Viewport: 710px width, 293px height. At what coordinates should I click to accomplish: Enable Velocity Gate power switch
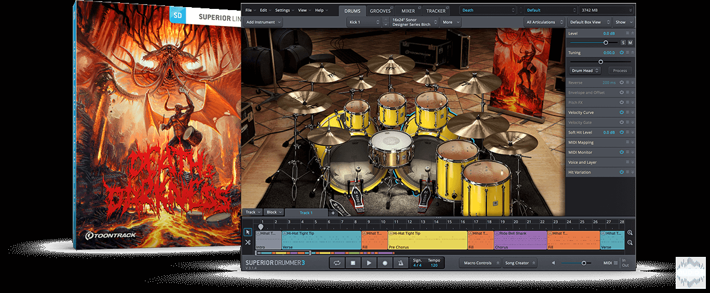[x=622, y=122]
